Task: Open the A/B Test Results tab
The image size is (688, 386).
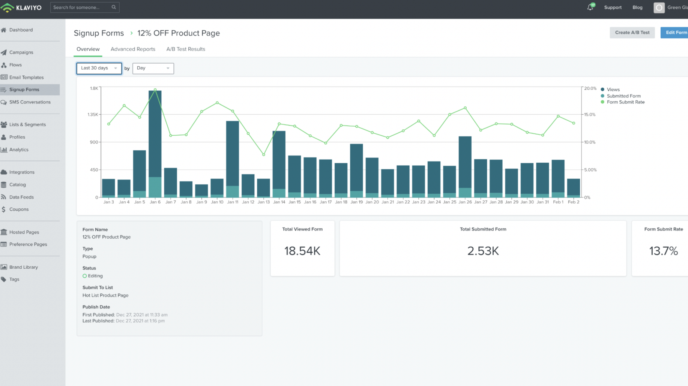Action: (x=186, y=49)
